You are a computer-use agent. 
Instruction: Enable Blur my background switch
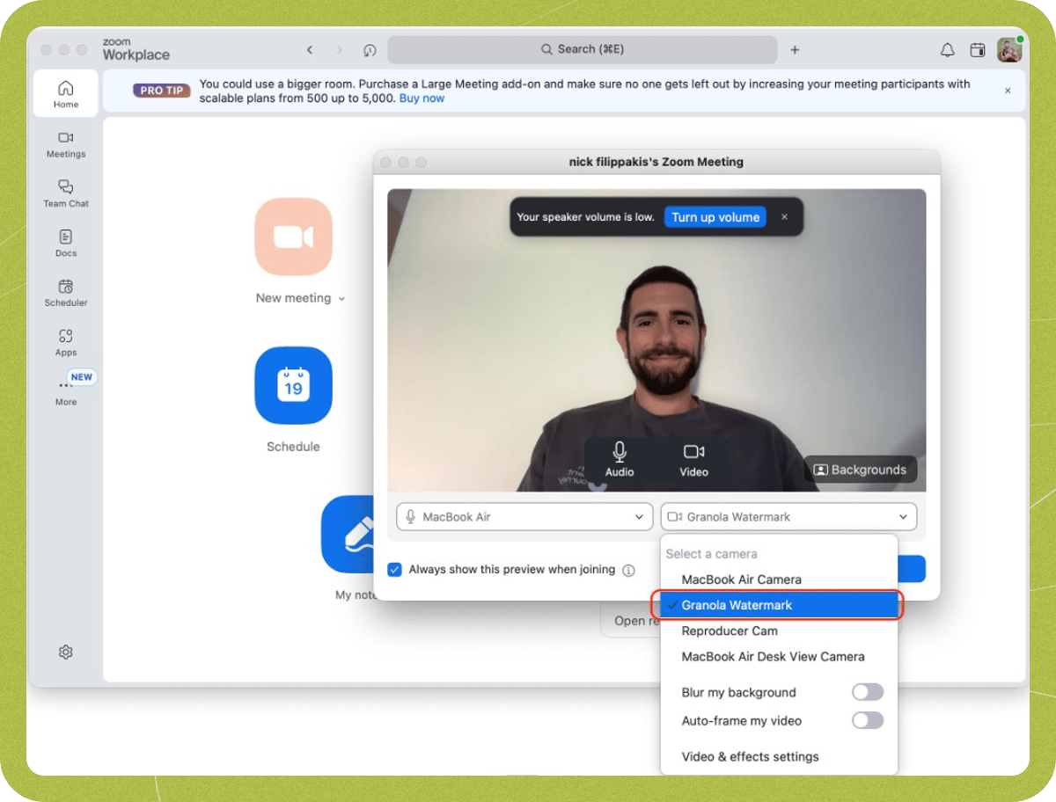tap(867, 692)
